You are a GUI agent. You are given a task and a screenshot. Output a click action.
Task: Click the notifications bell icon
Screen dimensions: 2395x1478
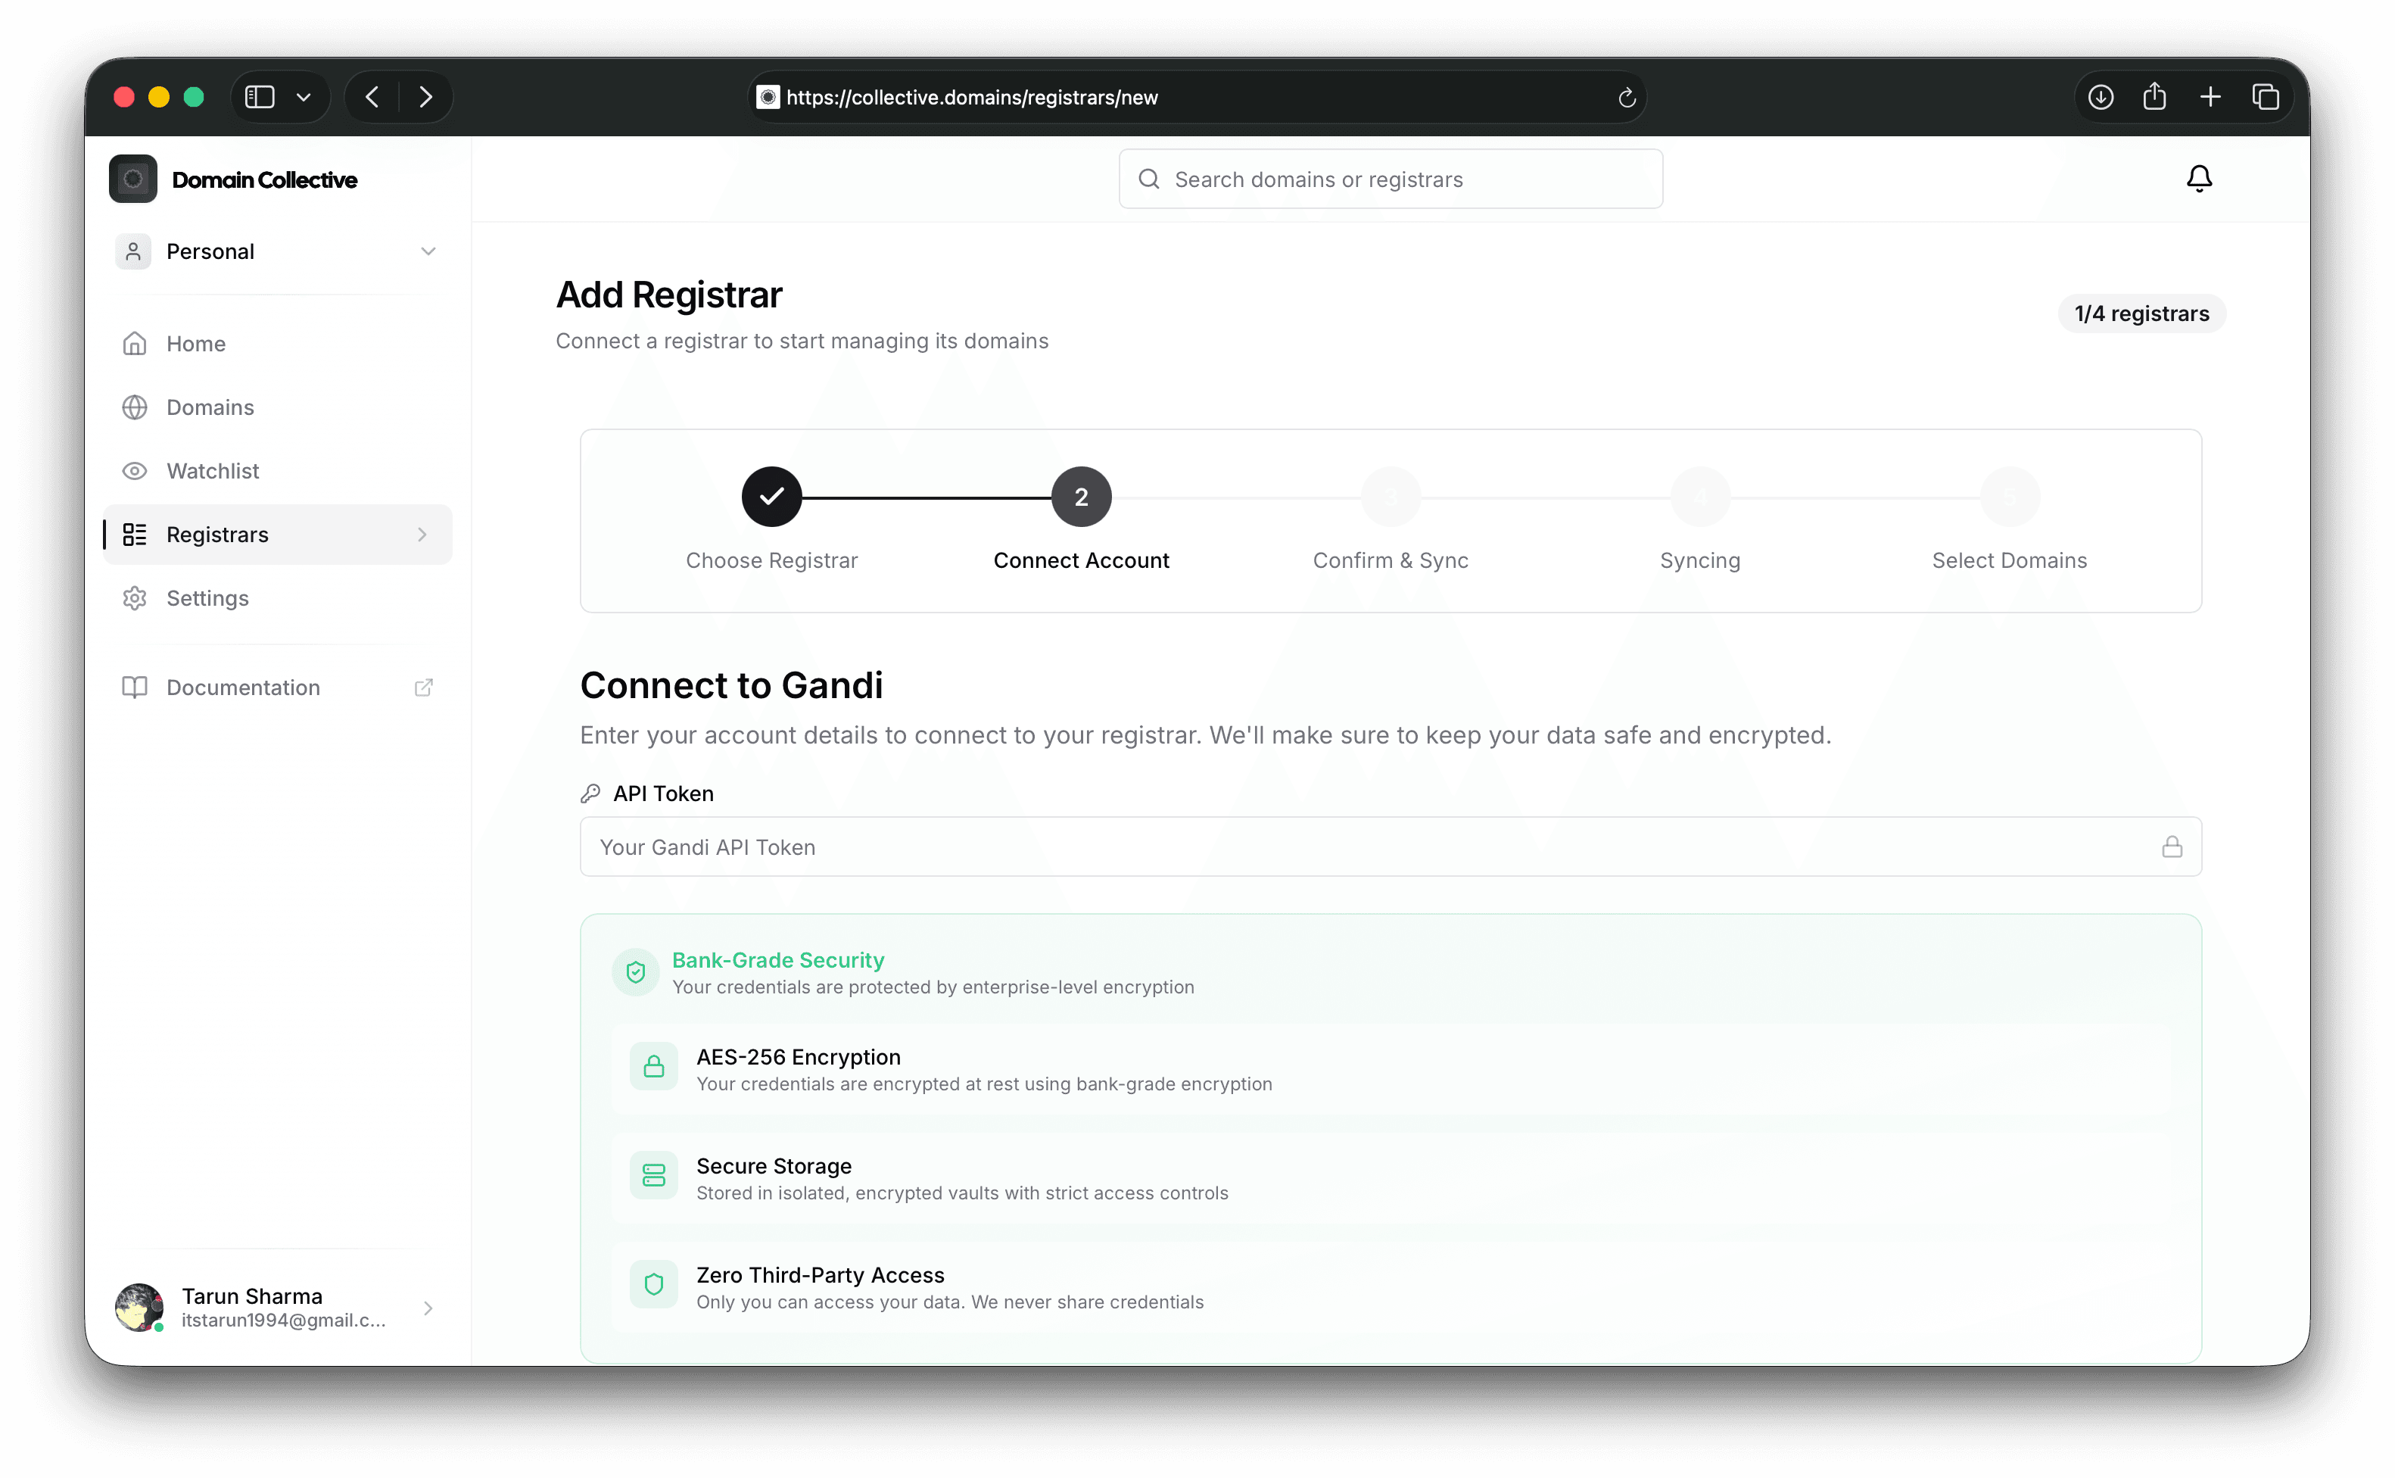point(2199,179)
